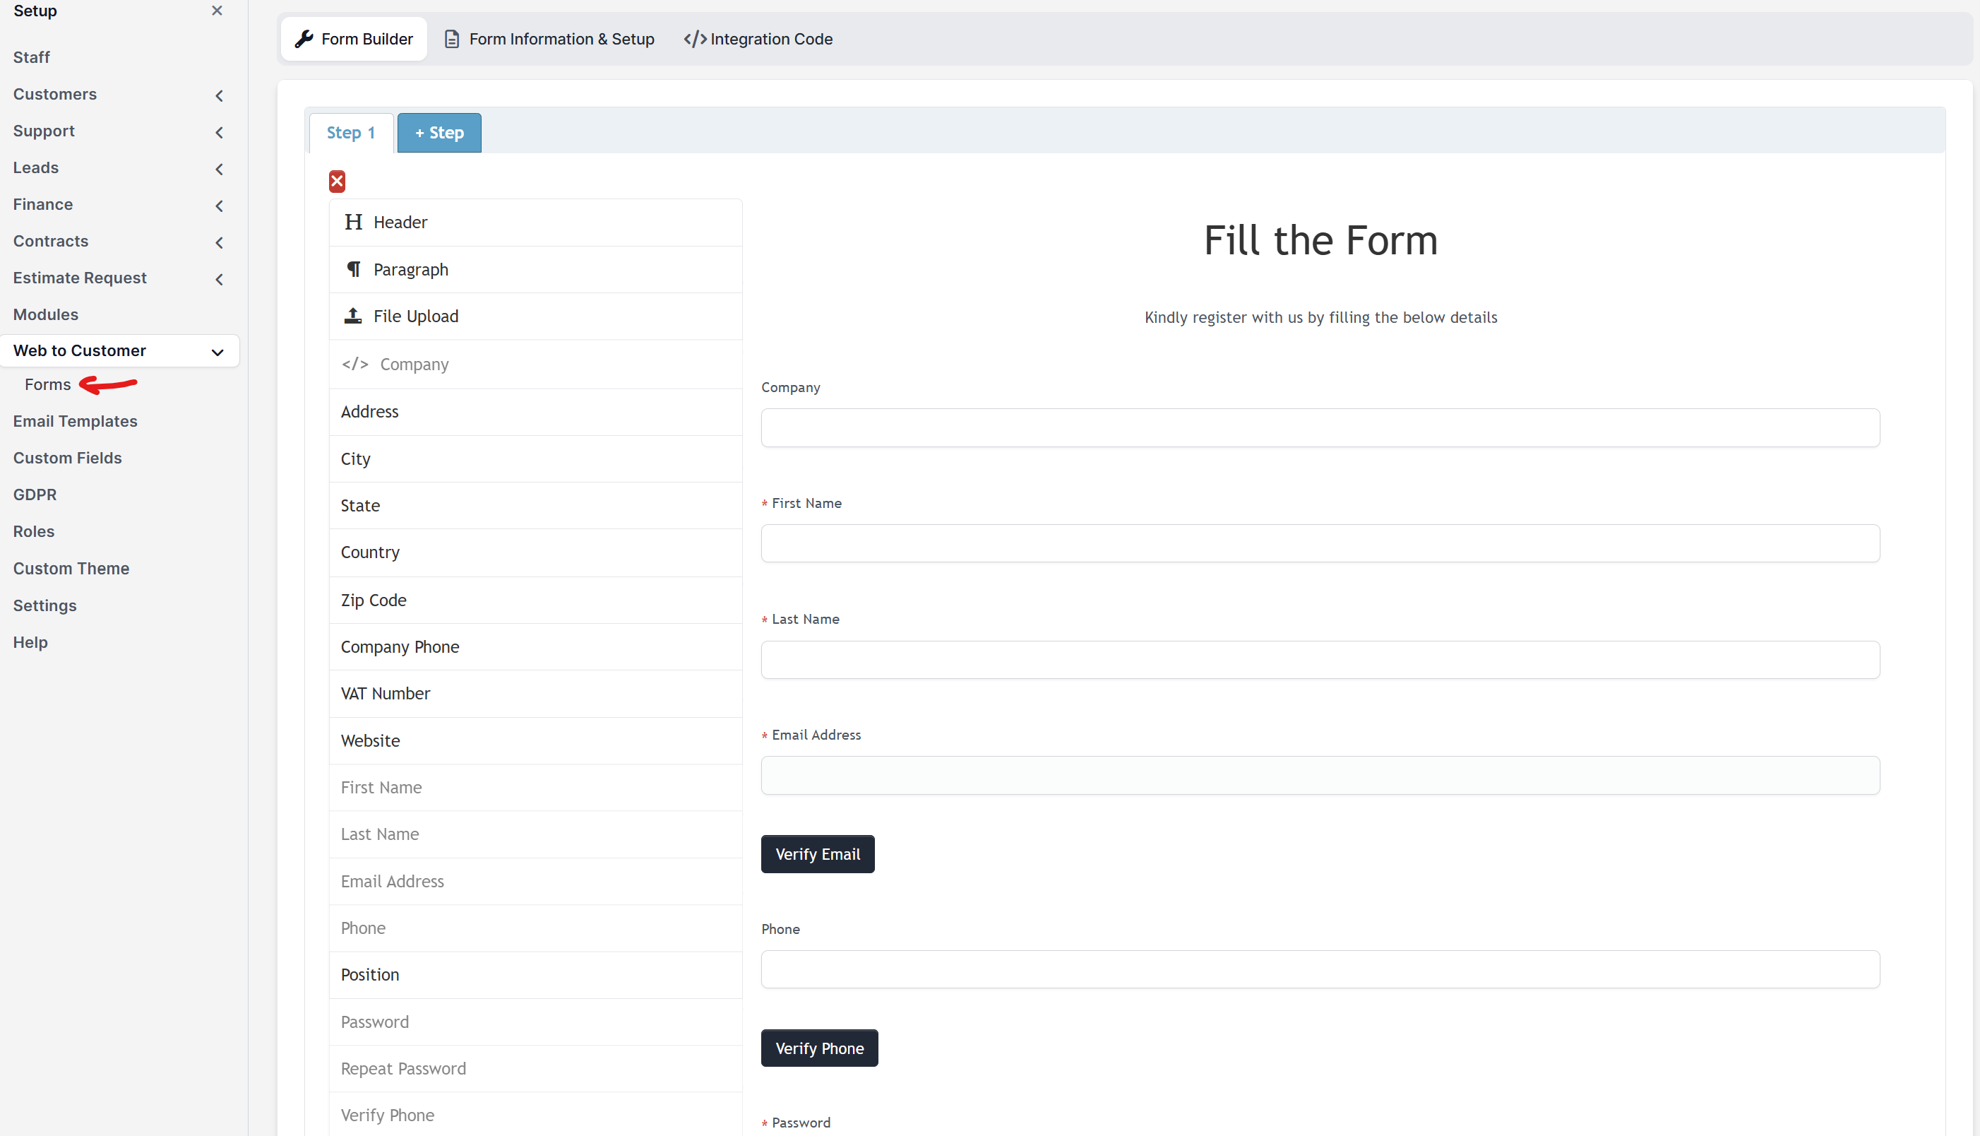Open the Email Templates settings
Screen dimensions: 1980x1136
click(75, 420)
